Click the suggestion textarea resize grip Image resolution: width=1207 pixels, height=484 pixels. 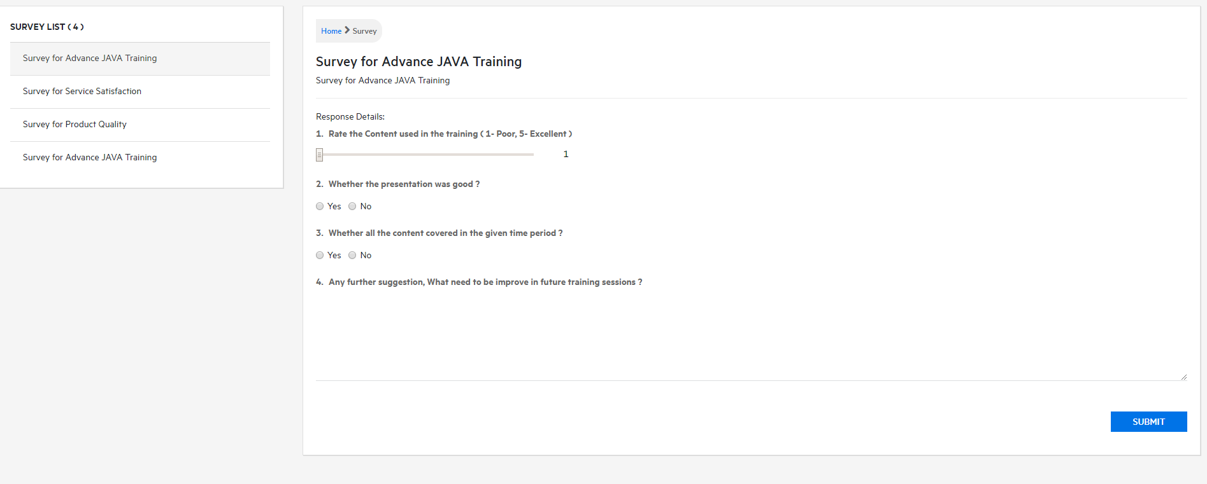[1183, 377]
